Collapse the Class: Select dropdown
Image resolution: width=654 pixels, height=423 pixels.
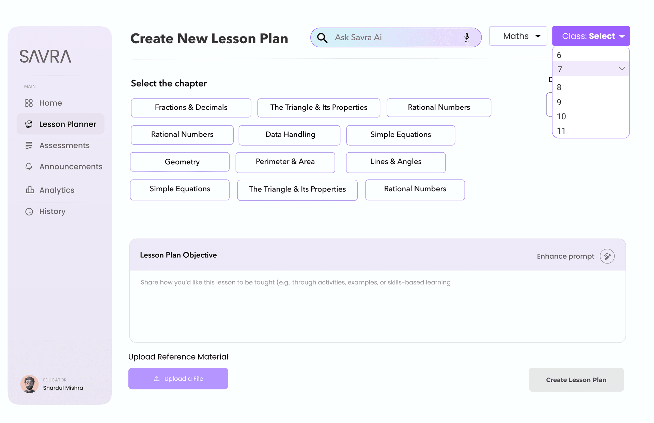coord(591,36)
